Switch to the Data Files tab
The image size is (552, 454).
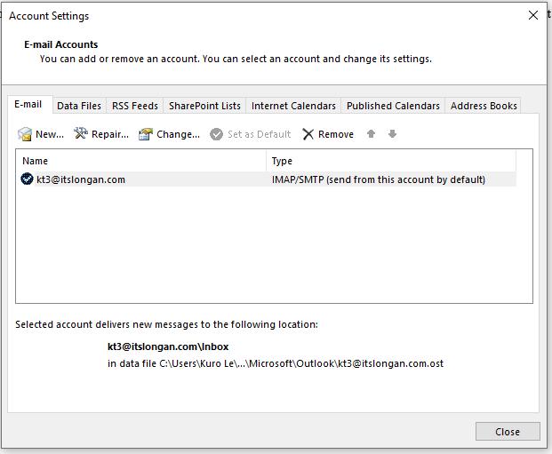(79, 106)
